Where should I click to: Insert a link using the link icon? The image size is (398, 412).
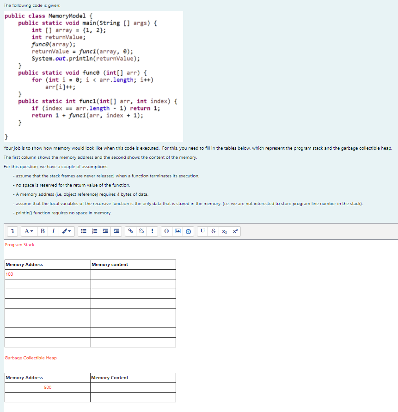click(x=130, y=231)
